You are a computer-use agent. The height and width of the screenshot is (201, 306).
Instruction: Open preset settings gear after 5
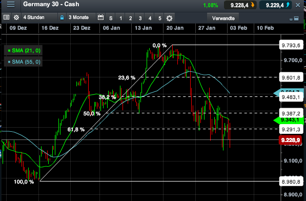(169, 18)
